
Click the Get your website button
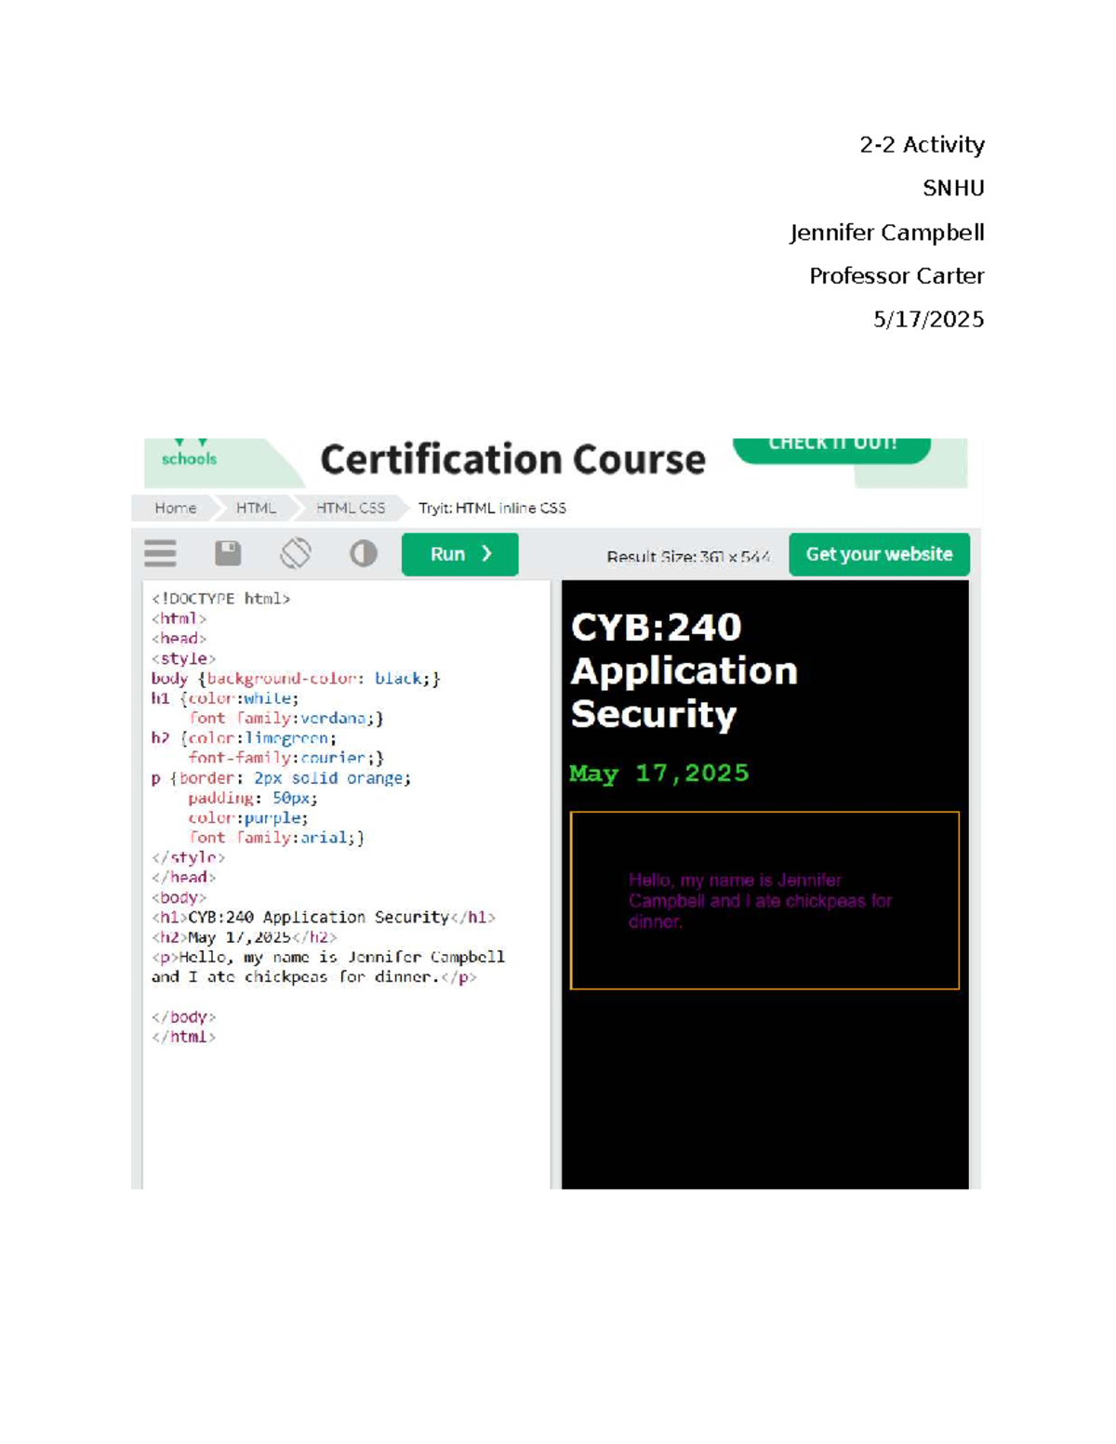pos(879,553)
